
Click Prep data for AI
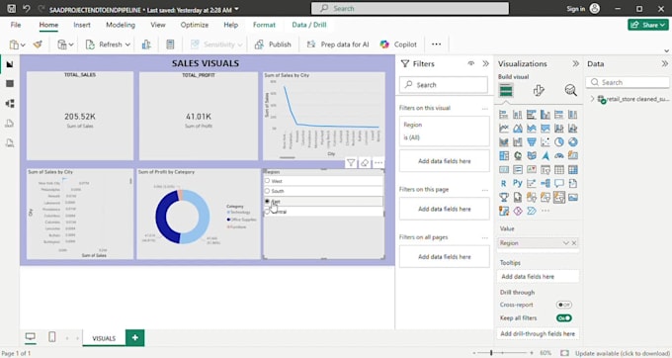coord(338,45)
